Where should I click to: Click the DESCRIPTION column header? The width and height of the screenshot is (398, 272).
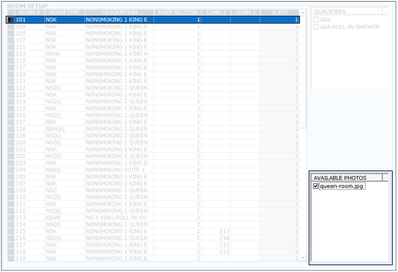click(x=119, y=13)
